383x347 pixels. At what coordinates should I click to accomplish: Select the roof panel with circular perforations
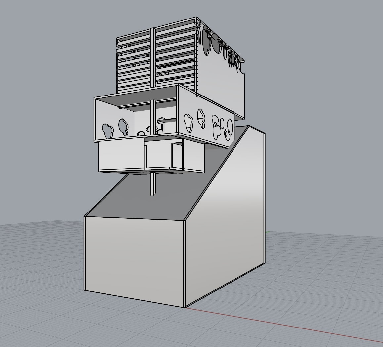pyautogui.click(x=218, y=46)
